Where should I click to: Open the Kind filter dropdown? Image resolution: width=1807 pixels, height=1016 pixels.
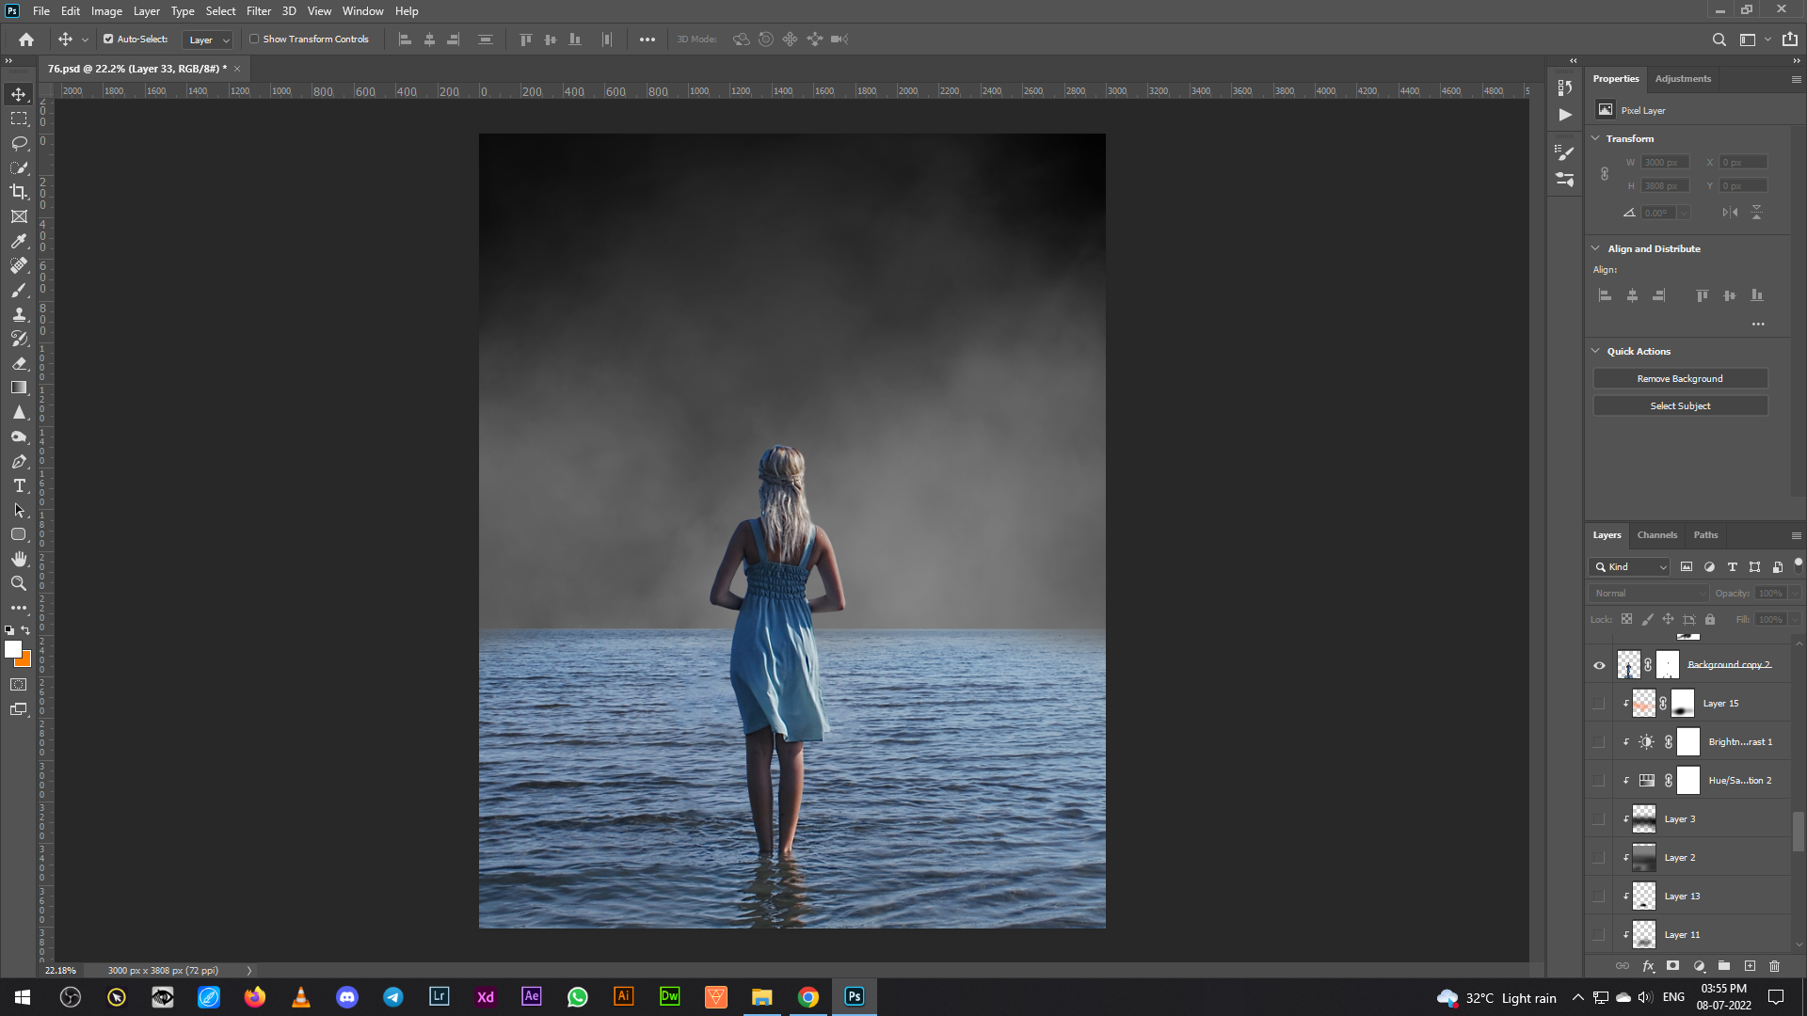click(x=1630, y=567)
